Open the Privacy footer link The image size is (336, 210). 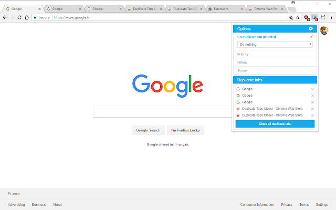point(287,204)
